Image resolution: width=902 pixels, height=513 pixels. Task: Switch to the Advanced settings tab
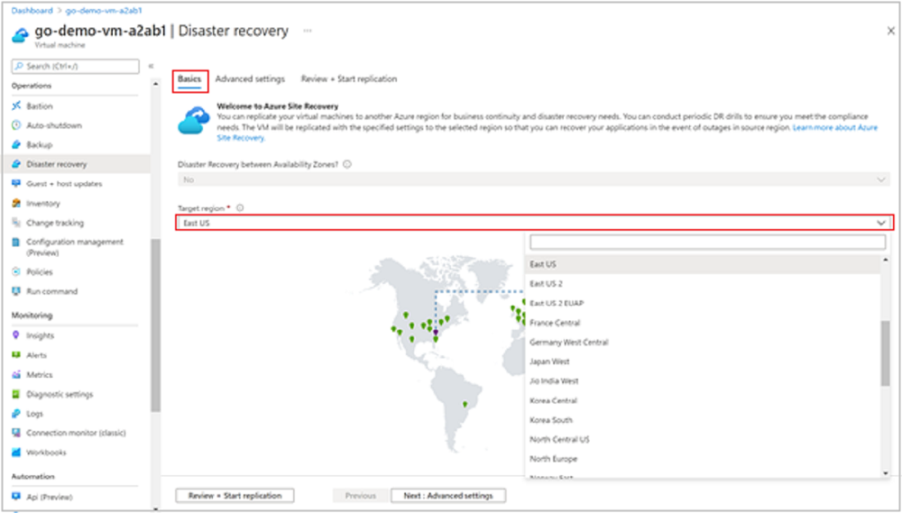(250, 78)
